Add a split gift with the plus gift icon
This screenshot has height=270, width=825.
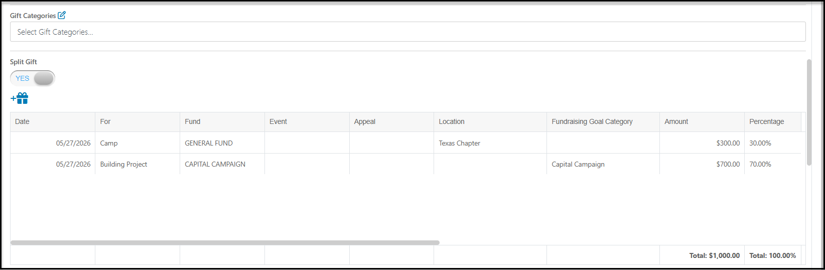coord(20,98)
